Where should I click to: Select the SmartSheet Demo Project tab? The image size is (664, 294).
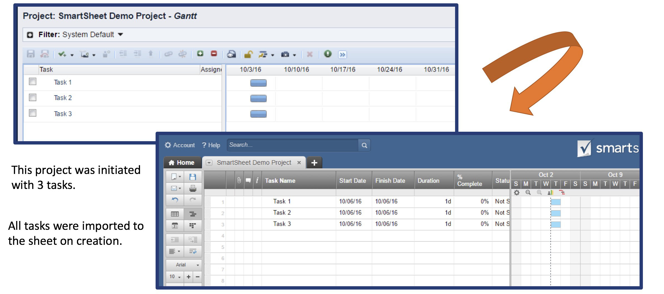(254, 163)
